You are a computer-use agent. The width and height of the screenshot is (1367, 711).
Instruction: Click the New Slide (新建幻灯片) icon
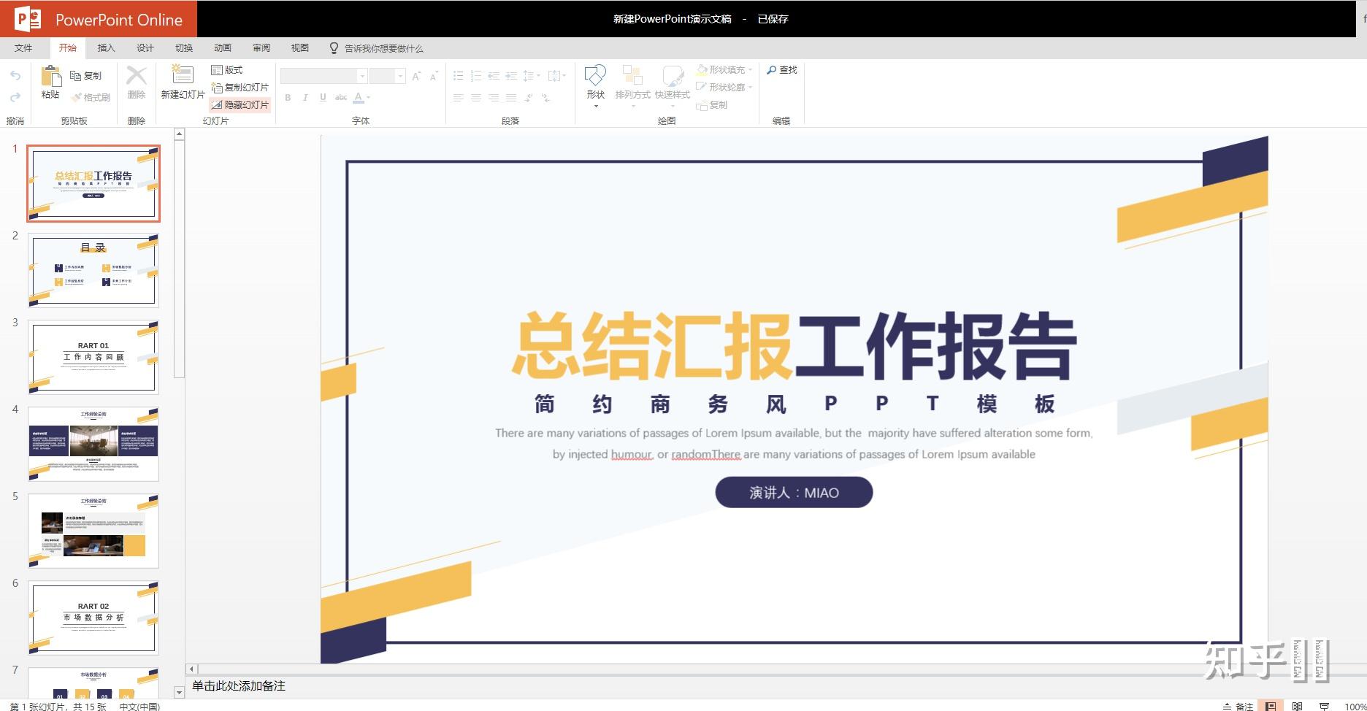click(182, 74)
